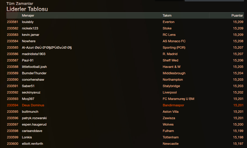Select manager kevin.jamar
This screenshot has height=148, width=247.
click(x=30, y=35)
